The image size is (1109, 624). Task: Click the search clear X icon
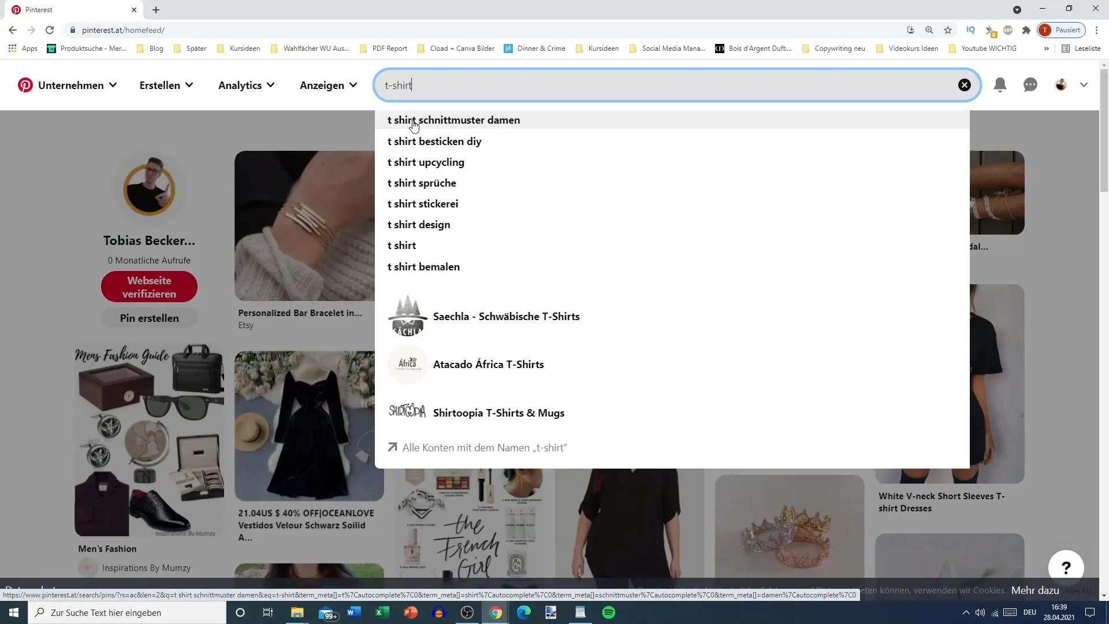tap(965, 84)
